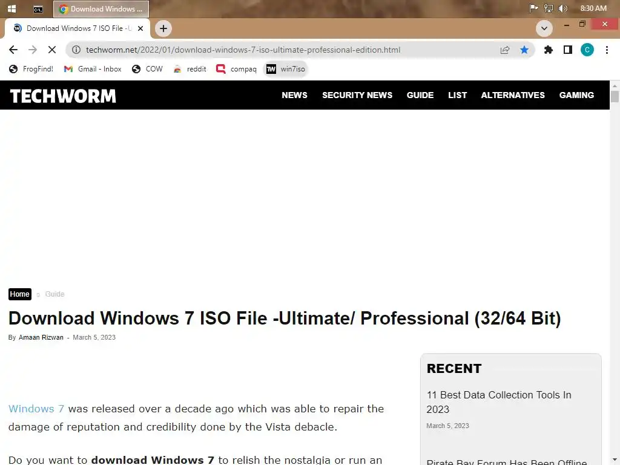Open the LIST menu
Viewport: 620px width, 465px height.
(x=457, y=95)
